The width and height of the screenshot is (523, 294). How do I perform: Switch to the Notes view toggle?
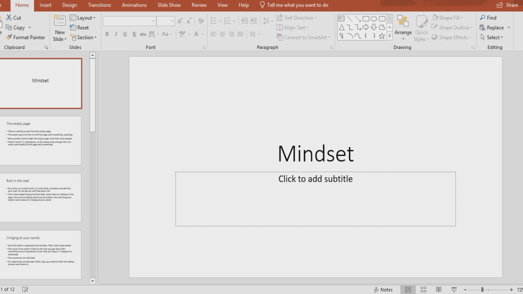tap(383, 290)
